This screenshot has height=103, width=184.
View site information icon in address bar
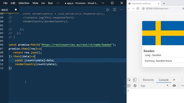click(143, 9)
